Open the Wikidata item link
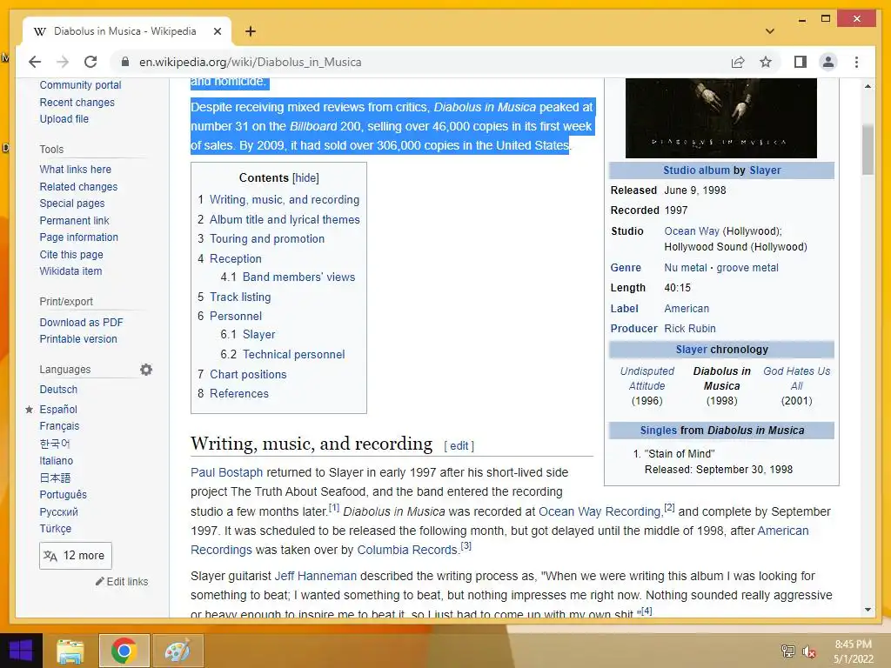 click(x=70, y=271)
